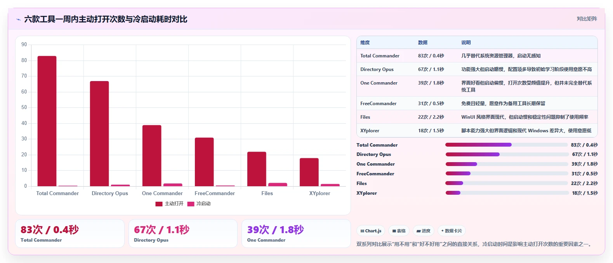The width and height of the screenshot is (613, 263).
Task: Open the 67次 / 1.1秒 Directory Opus card
Action: [183, 234]
